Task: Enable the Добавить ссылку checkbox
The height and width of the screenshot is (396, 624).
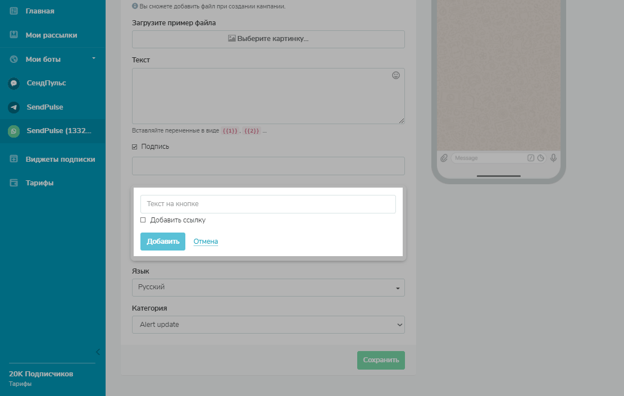Action: point(143,220)
